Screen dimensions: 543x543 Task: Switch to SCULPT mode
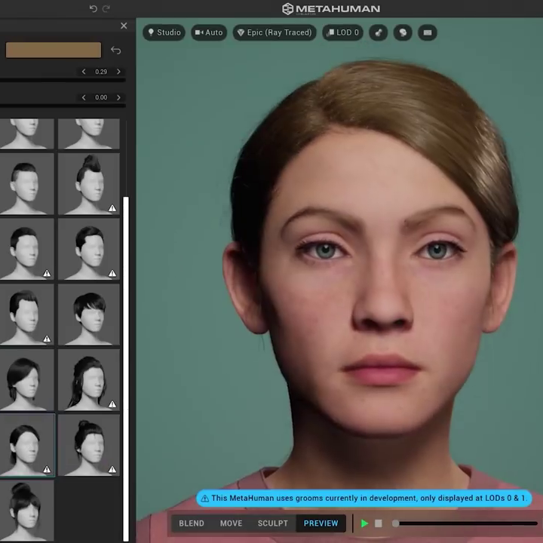pos(272,523)
